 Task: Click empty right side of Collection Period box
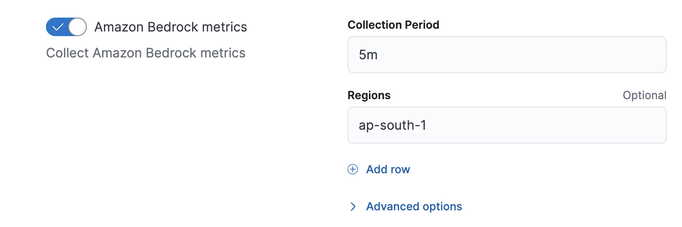[x=603, y=55]
